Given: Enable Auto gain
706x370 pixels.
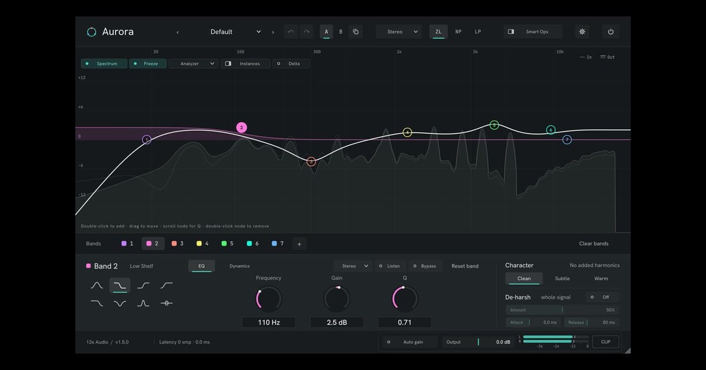Looking at the screenshot, I should click(x=410, y=342).
